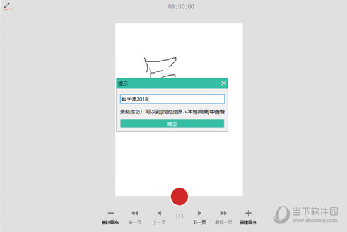The width and height of the screenshot is (347, 232).
Task: Jump to first page with rewind icon
Action: (x=135, y=213)
